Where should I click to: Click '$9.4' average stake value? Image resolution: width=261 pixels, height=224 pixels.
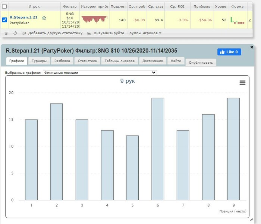point(159,20)
